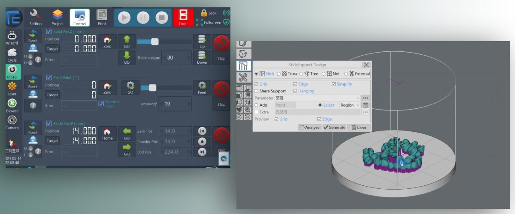Click the Camera sidebar icon
Image resolution: width=515 pixels, height=214 pixels.
(12, 122)
